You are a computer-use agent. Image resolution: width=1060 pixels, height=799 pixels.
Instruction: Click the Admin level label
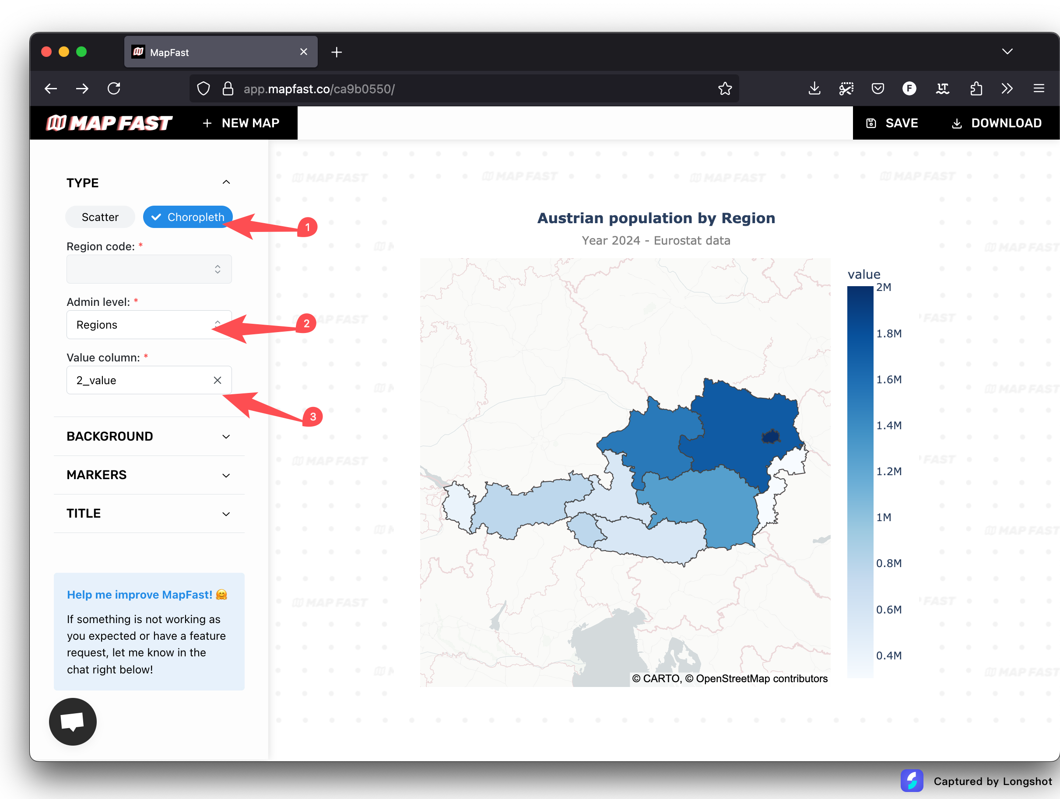[x=98, y=302]
